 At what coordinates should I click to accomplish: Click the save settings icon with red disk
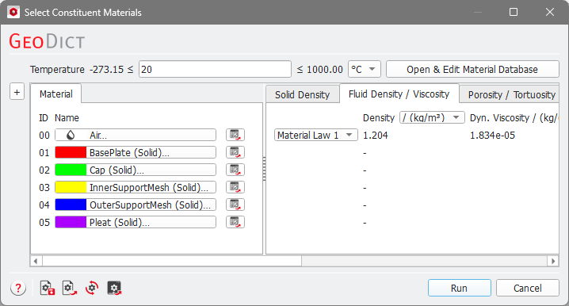(48, 289)
